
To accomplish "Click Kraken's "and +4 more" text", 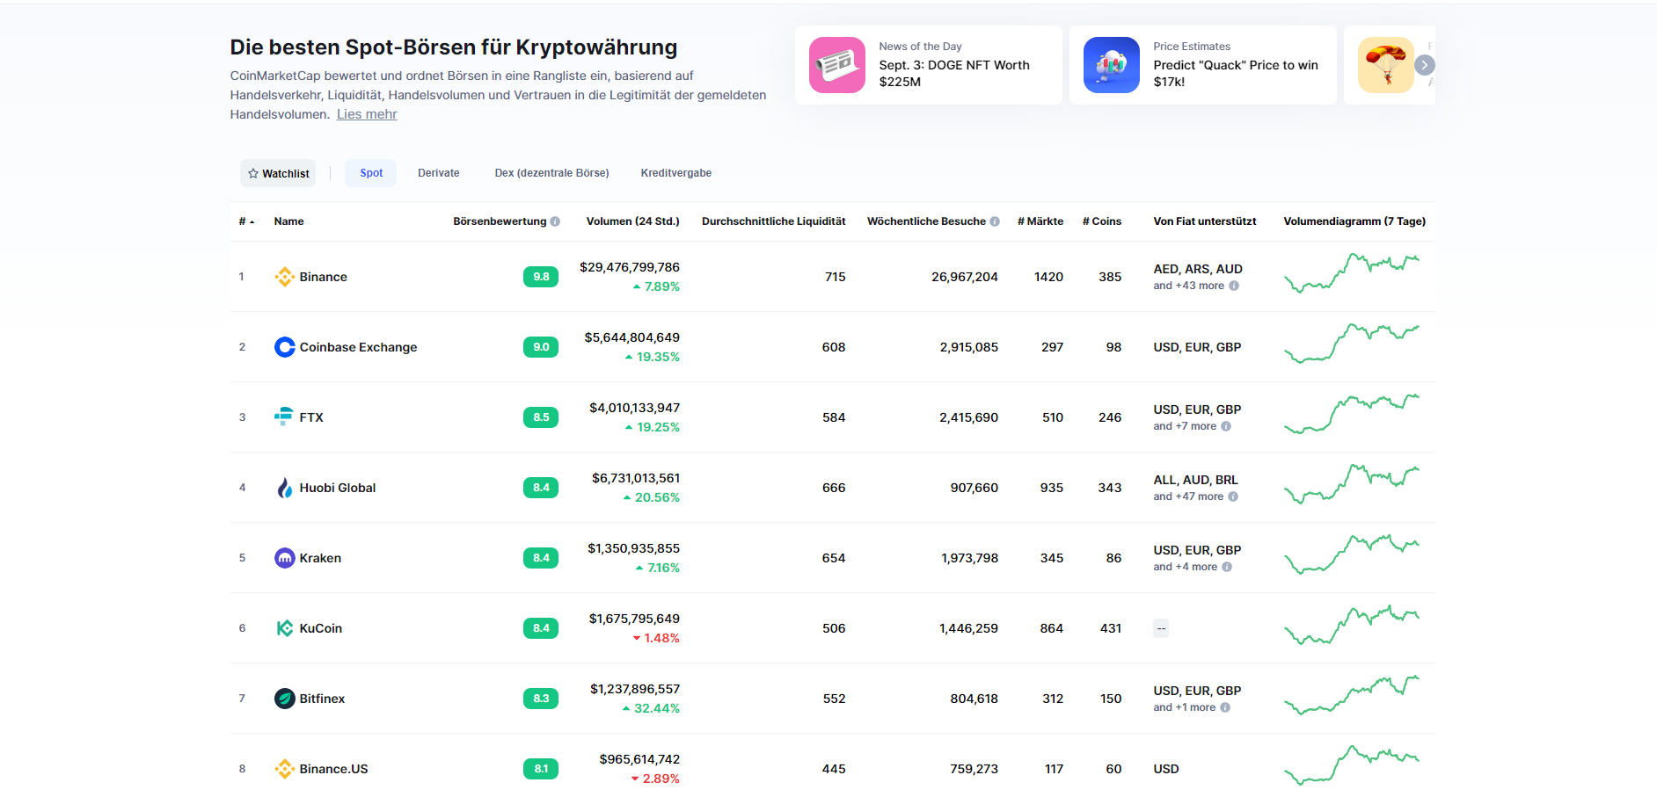I will (1186, 567).
